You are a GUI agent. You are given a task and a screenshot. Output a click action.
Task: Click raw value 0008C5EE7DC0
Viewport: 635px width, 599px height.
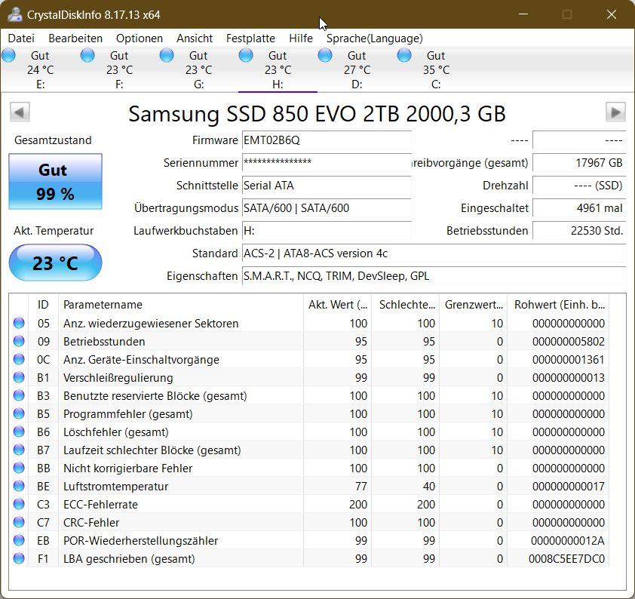pos(566,559)
